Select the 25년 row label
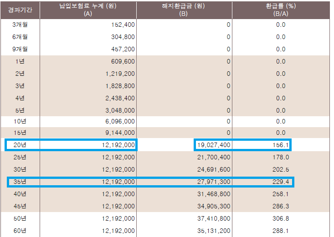 click(20, 158)
